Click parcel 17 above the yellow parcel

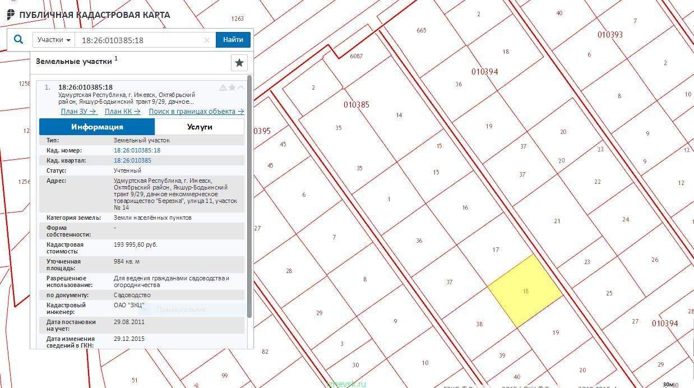click(x=496, y=250)
